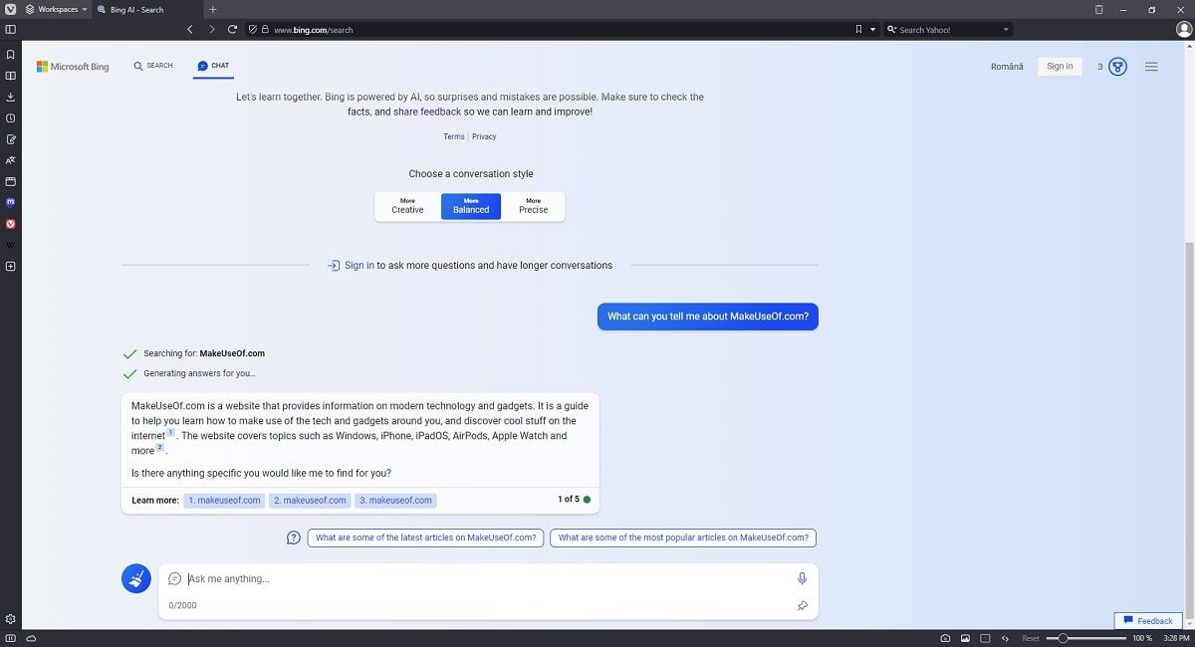Click the Sign in button

pyautogui.click(x=1059, y=66)
